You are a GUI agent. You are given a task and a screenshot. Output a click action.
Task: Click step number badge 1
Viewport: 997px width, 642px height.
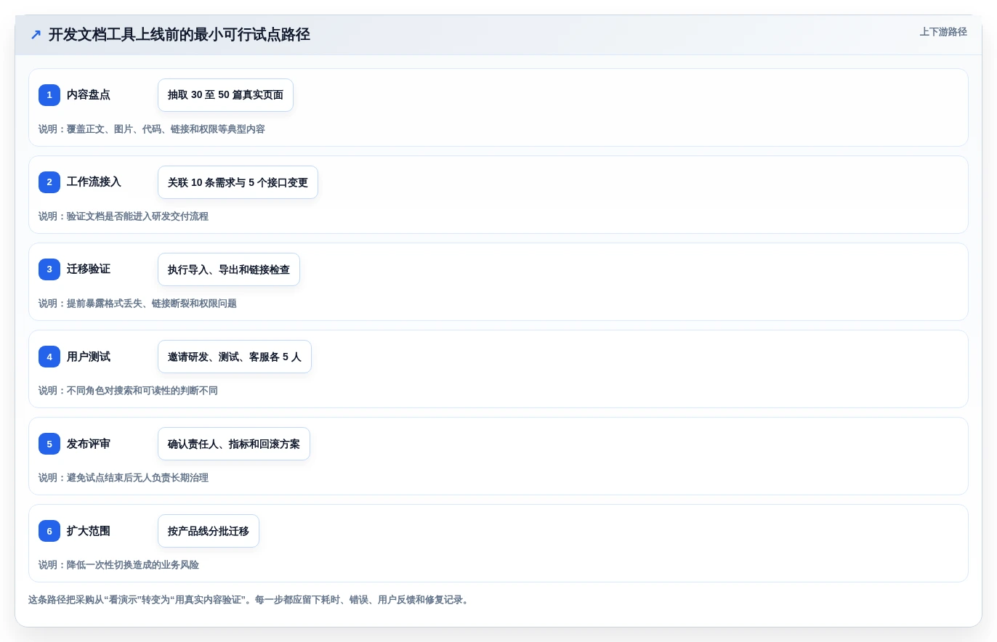pyautogui.click(x=49, y=95)
